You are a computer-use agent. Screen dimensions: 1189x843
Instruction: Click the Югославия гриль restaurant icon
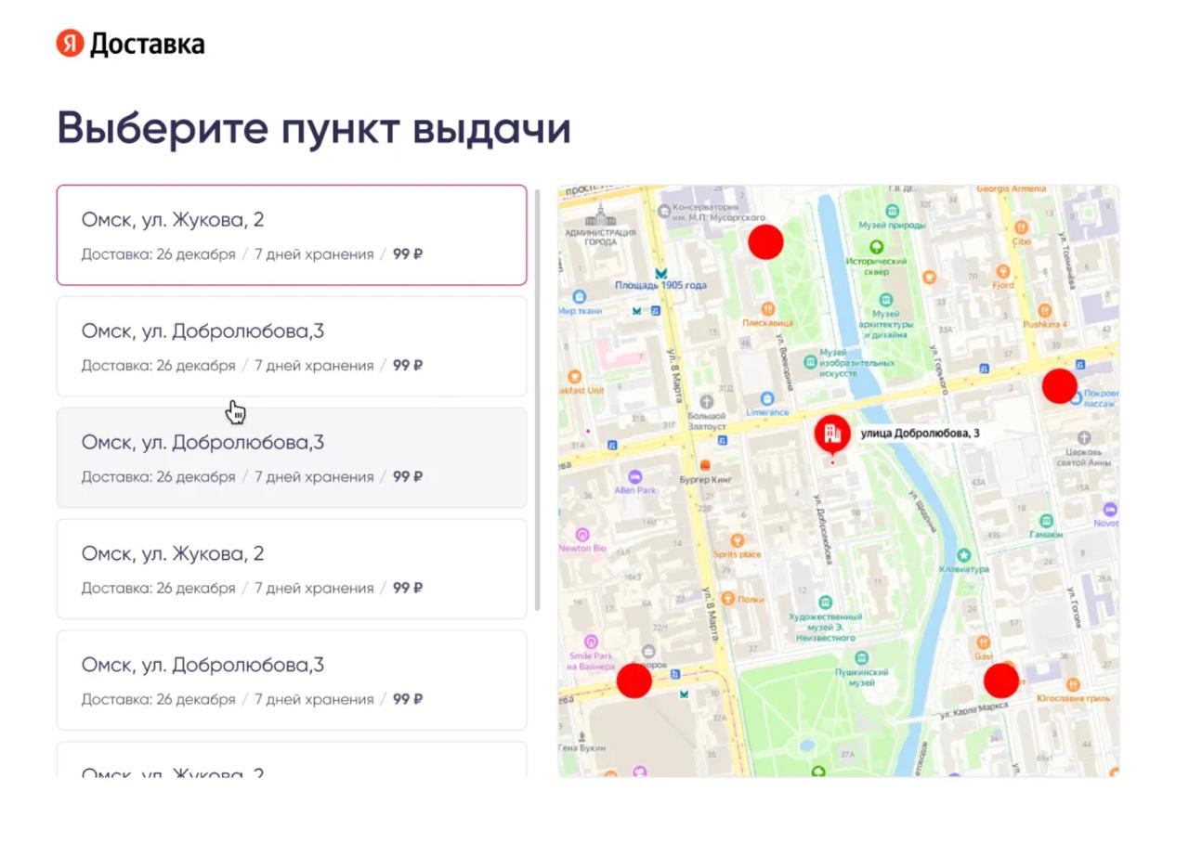(1073, 684)
